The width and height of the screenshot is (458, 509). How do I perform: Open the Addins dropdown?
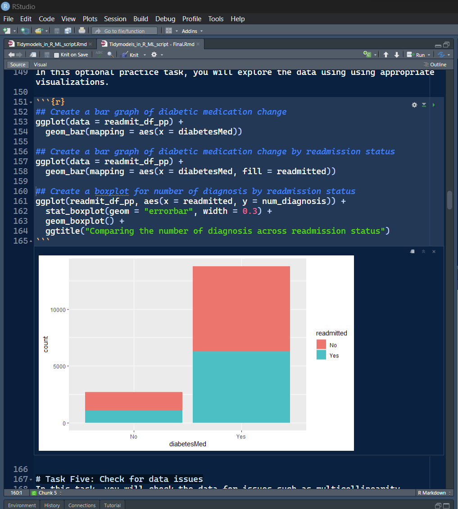pos(192,31)
